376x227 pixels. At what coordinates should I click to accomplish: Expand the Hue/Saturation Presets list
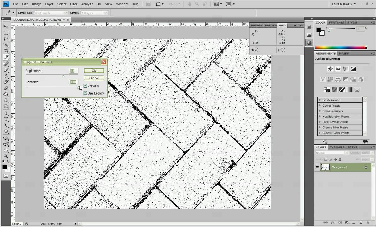[320, 116]
